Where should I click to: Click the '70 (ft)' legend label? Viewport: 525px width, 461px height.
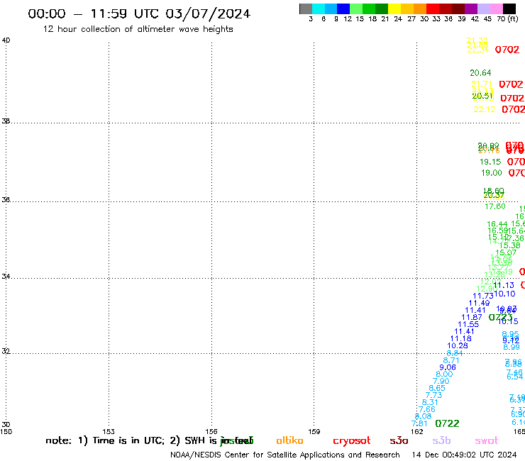(x=507, y=18)
